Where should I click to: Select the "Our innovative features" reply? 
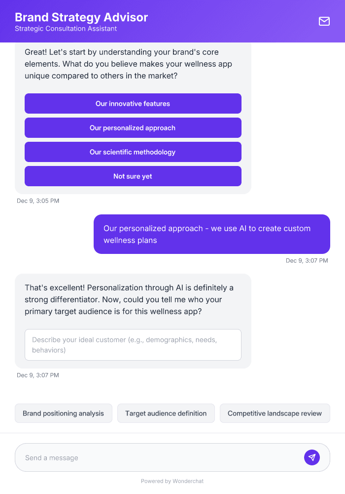133,103
